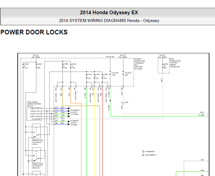
Task: Click the 'H12' terminal label
Action: tap(93, 89)
